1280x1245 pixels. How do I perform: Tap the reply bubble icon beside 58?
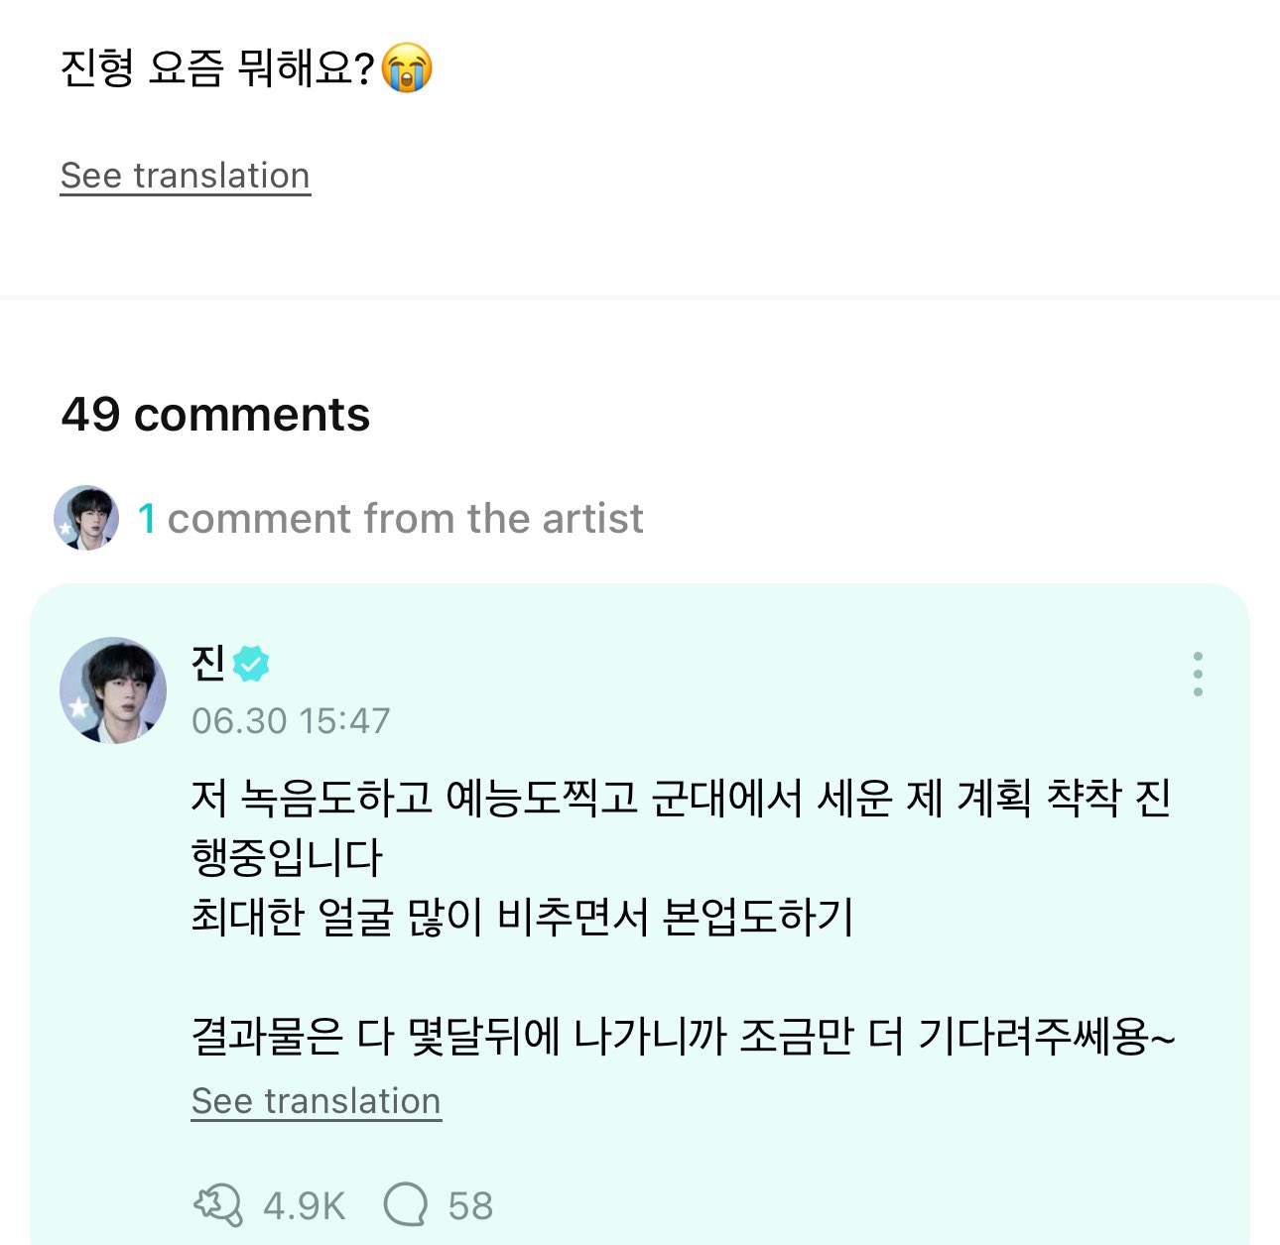(x=405, y=1205)
